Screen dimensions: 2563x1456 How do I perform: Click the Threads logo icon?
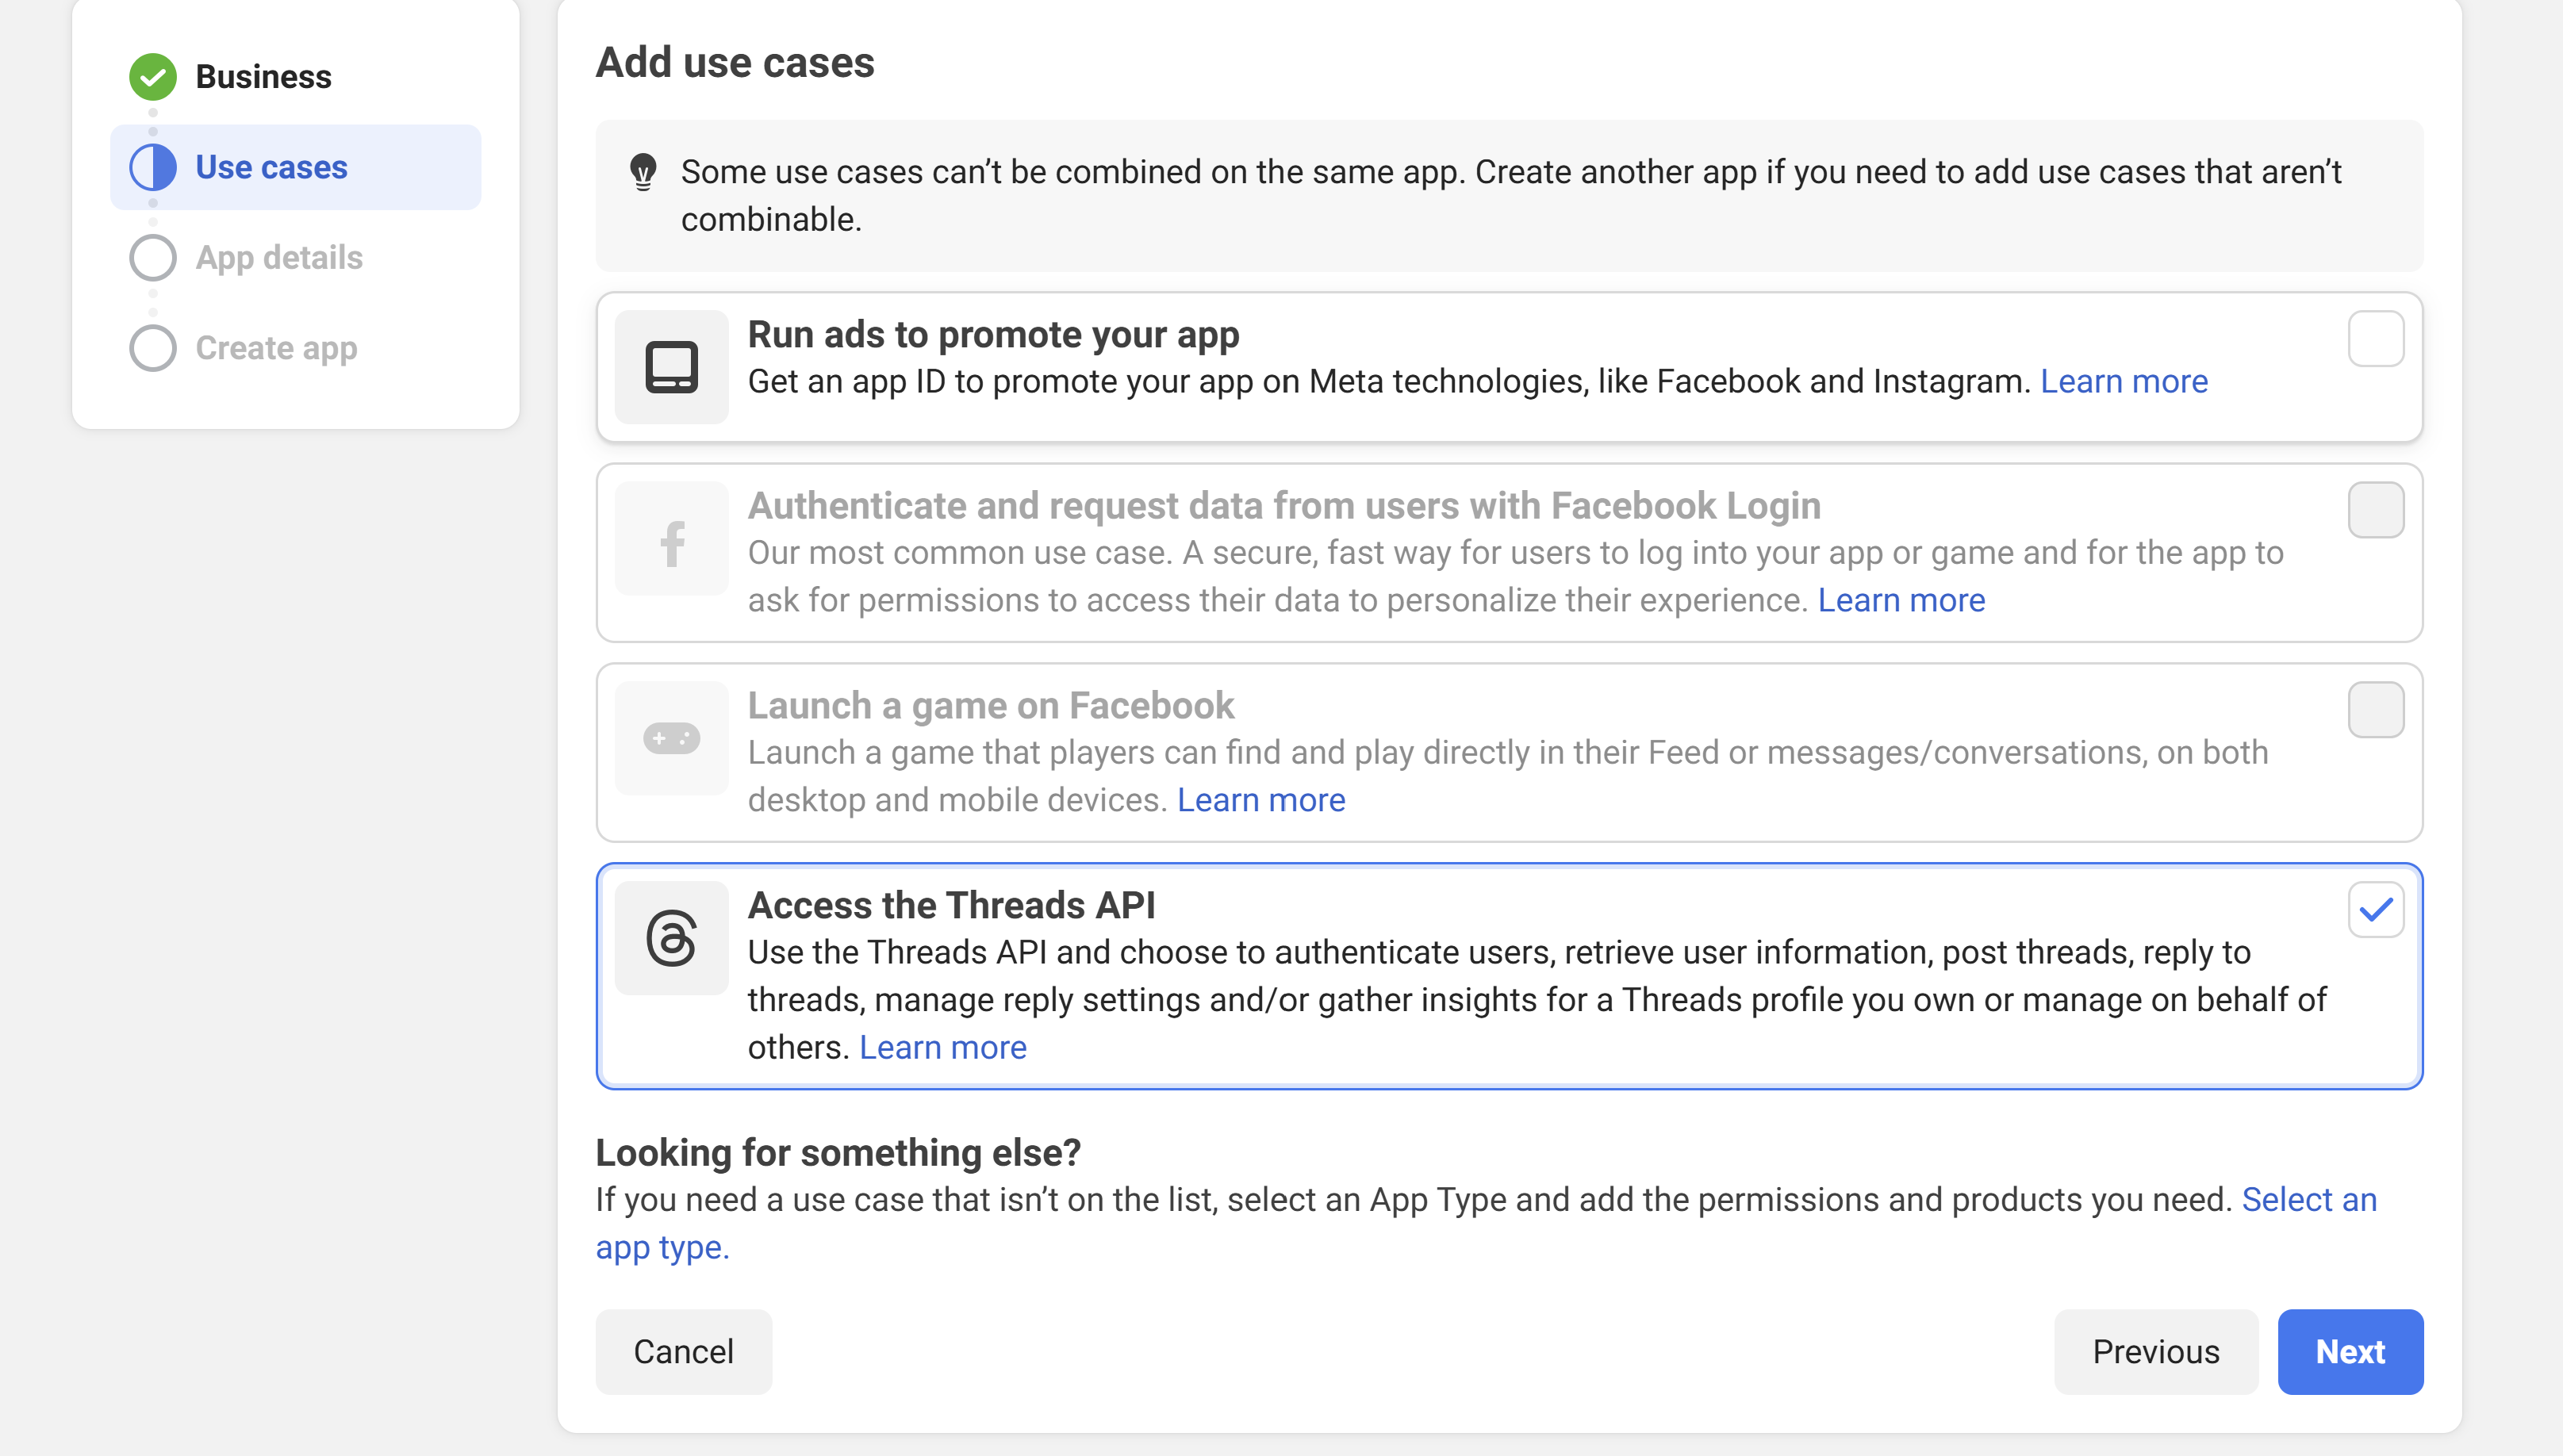(671, 938)
